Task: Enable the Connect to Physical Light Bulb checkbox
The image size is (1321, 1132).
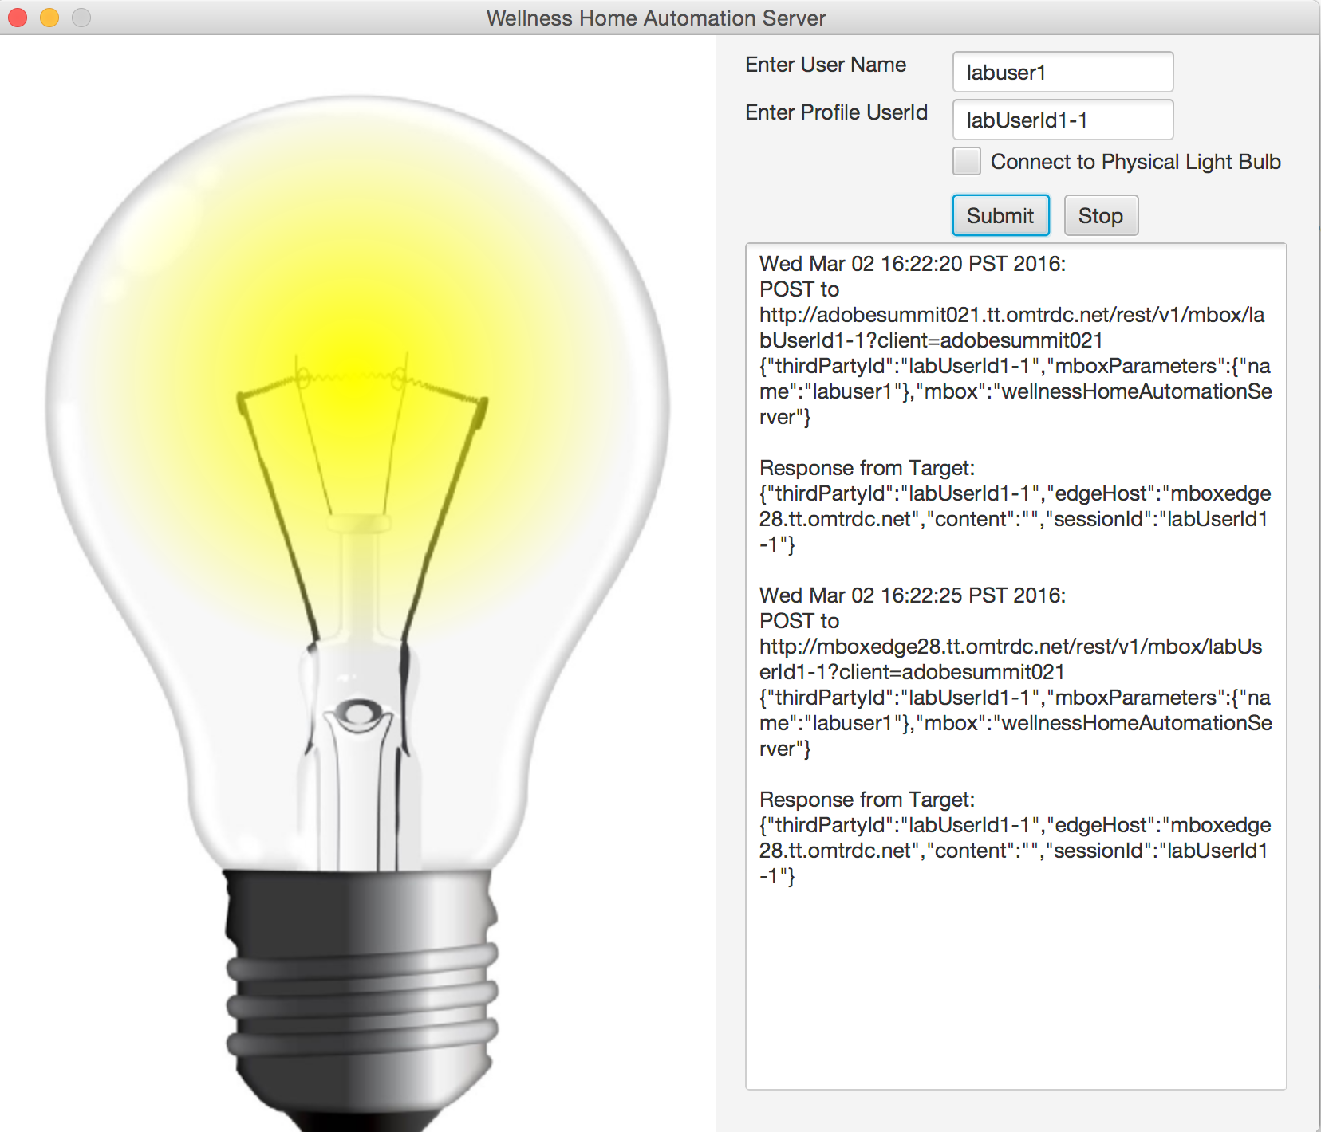Action: click(x=967, y=162)
